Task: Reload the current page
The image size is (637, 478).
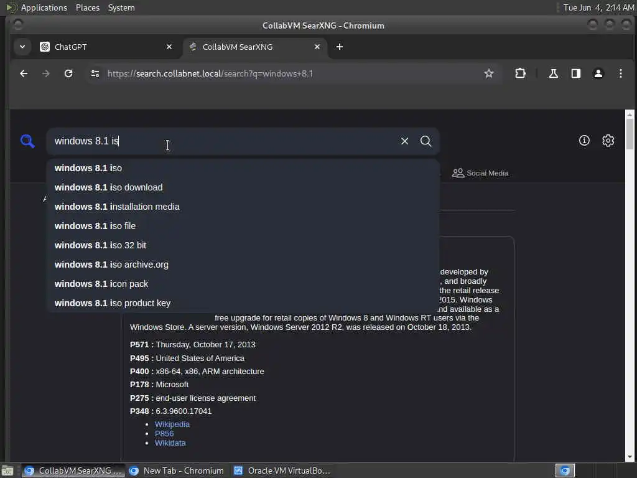Action: [68, 73]
